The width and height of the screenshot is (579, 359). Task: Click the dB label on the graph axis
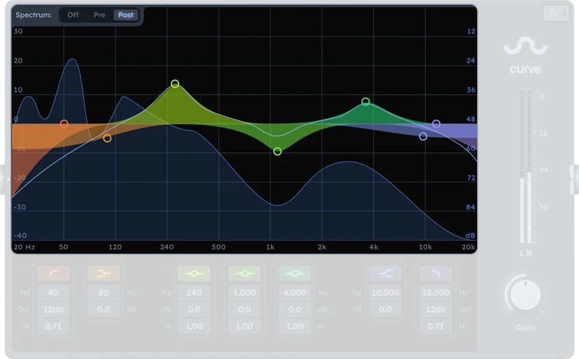(x=471, y=234)
